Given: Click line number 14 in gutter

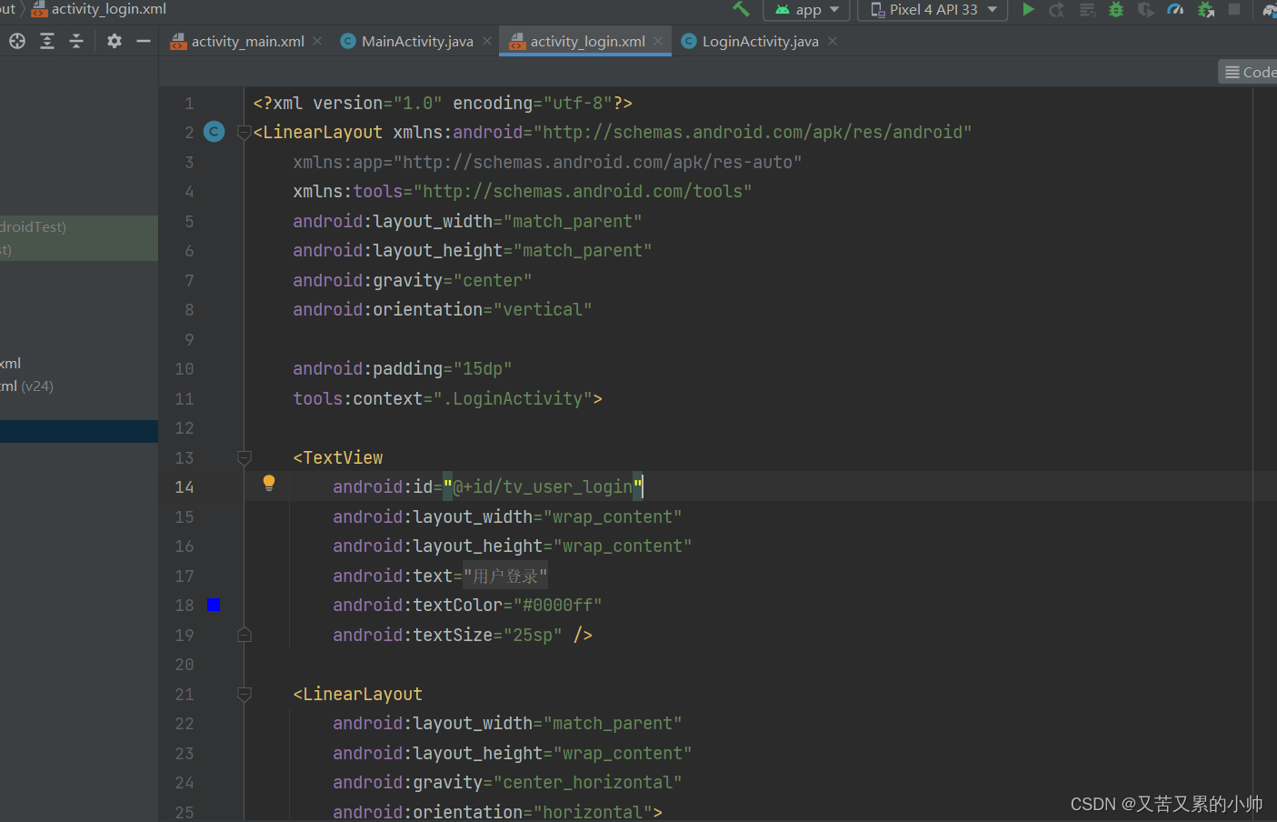Looking at the screenshot, I should click(185, 487).
